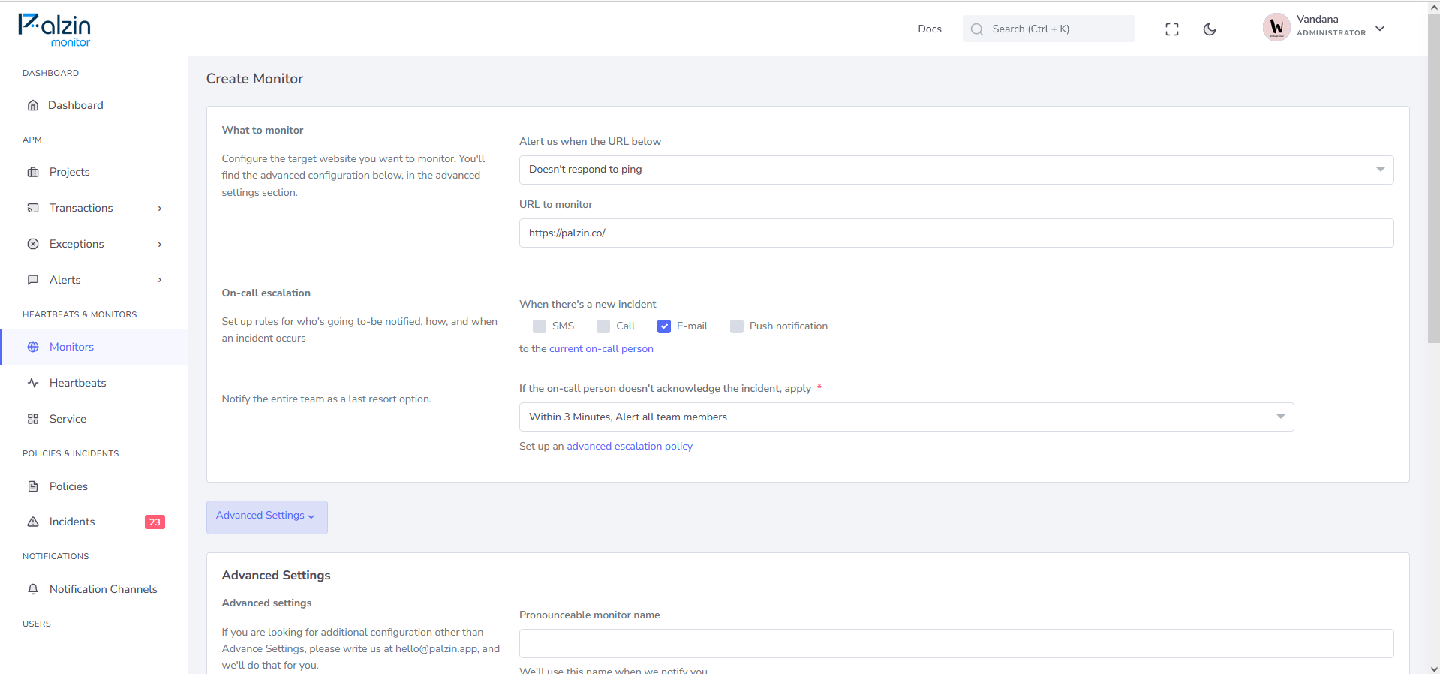The image size is (1440, 674).
Task: Open Notification Channels page label
Action: coord(104,589)
